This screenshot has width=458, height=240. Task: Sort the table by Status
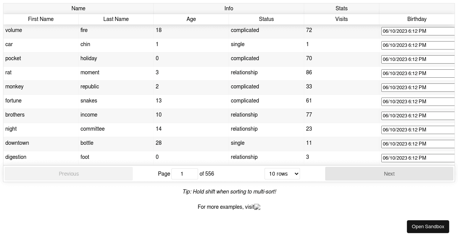click(266, 19)
